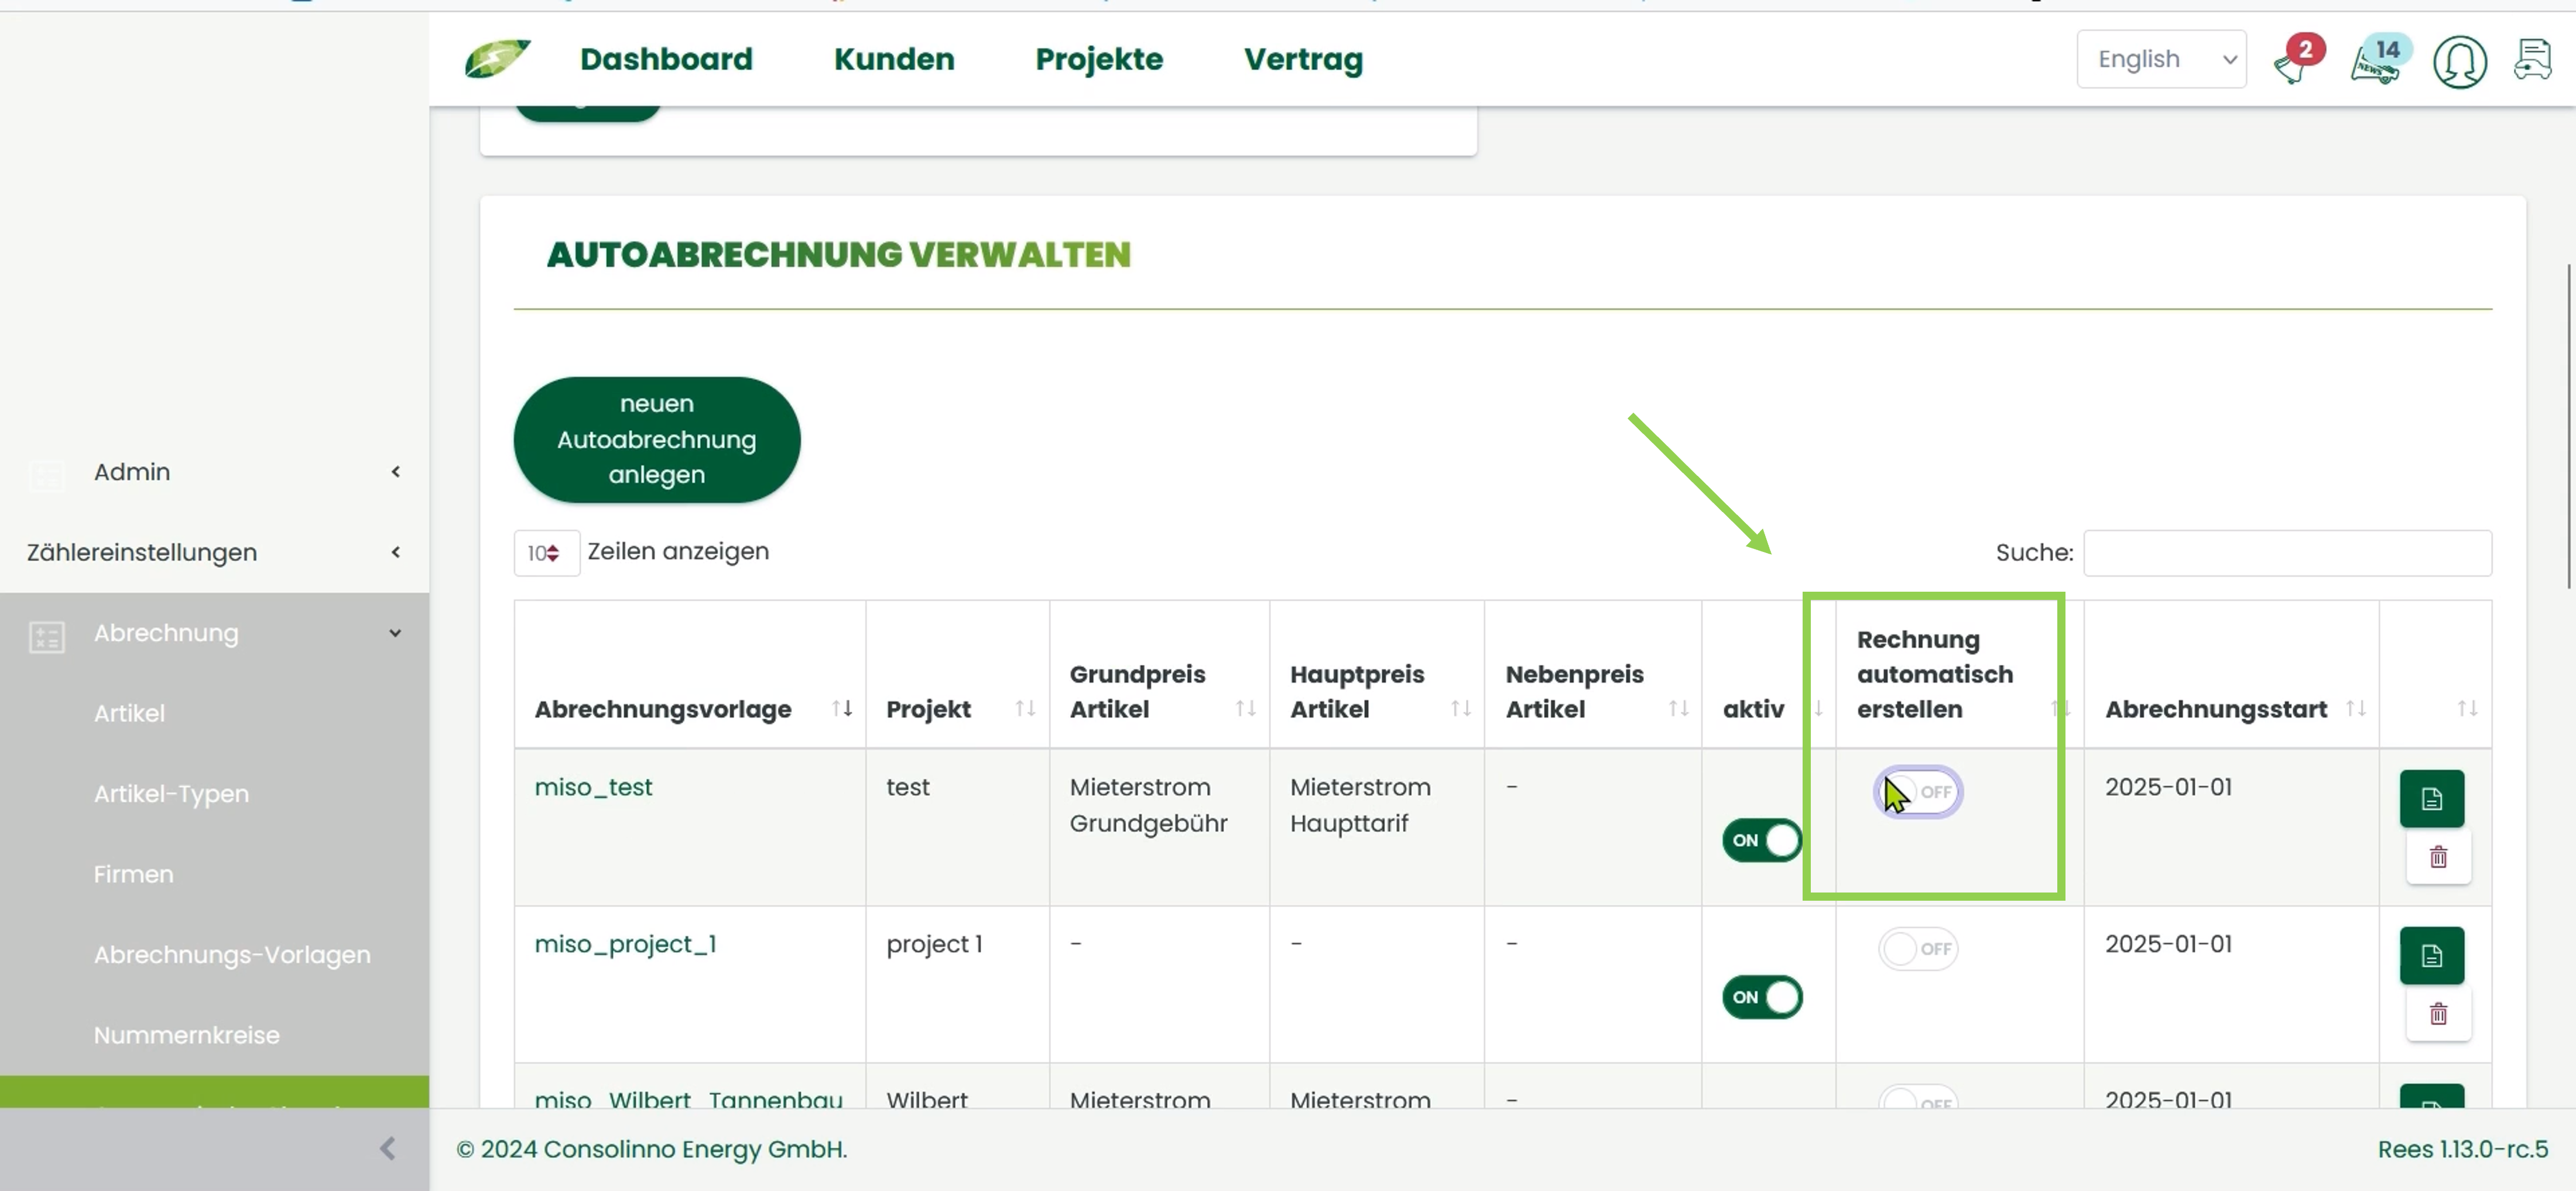Open Abrechnungs-Vorlagen in the sidebar
Screen dimensions: 2576x1191
232,955
